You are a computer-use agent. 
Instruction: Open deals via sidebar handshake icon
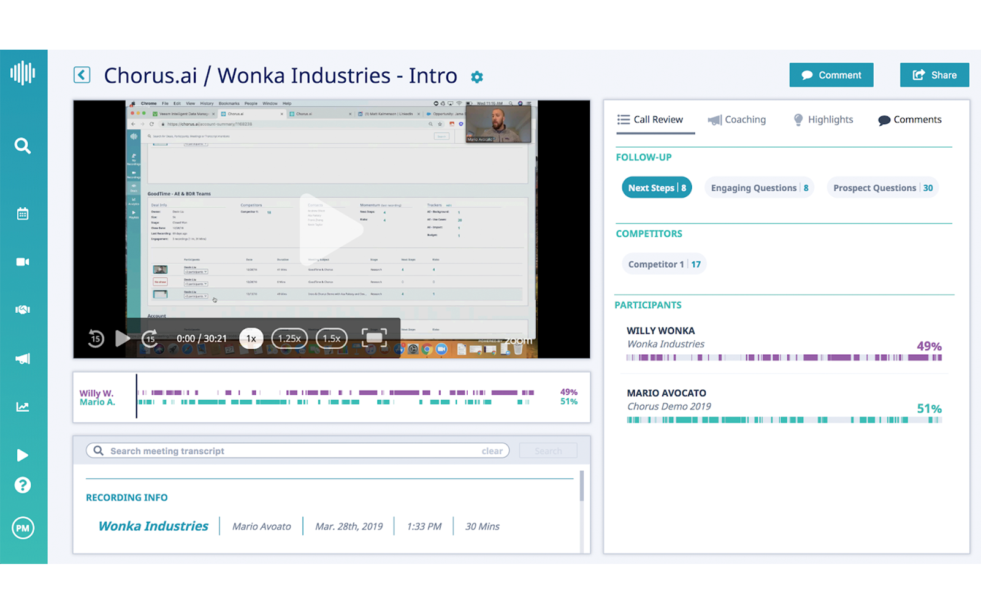pos(23,310)
